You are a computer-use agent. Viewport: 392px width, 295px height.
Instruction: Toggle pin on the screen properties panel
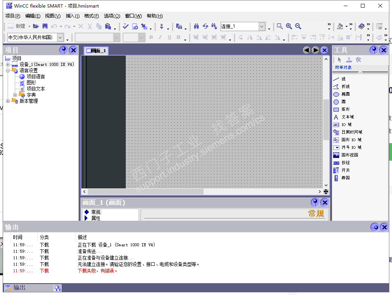tap(315, 203)
